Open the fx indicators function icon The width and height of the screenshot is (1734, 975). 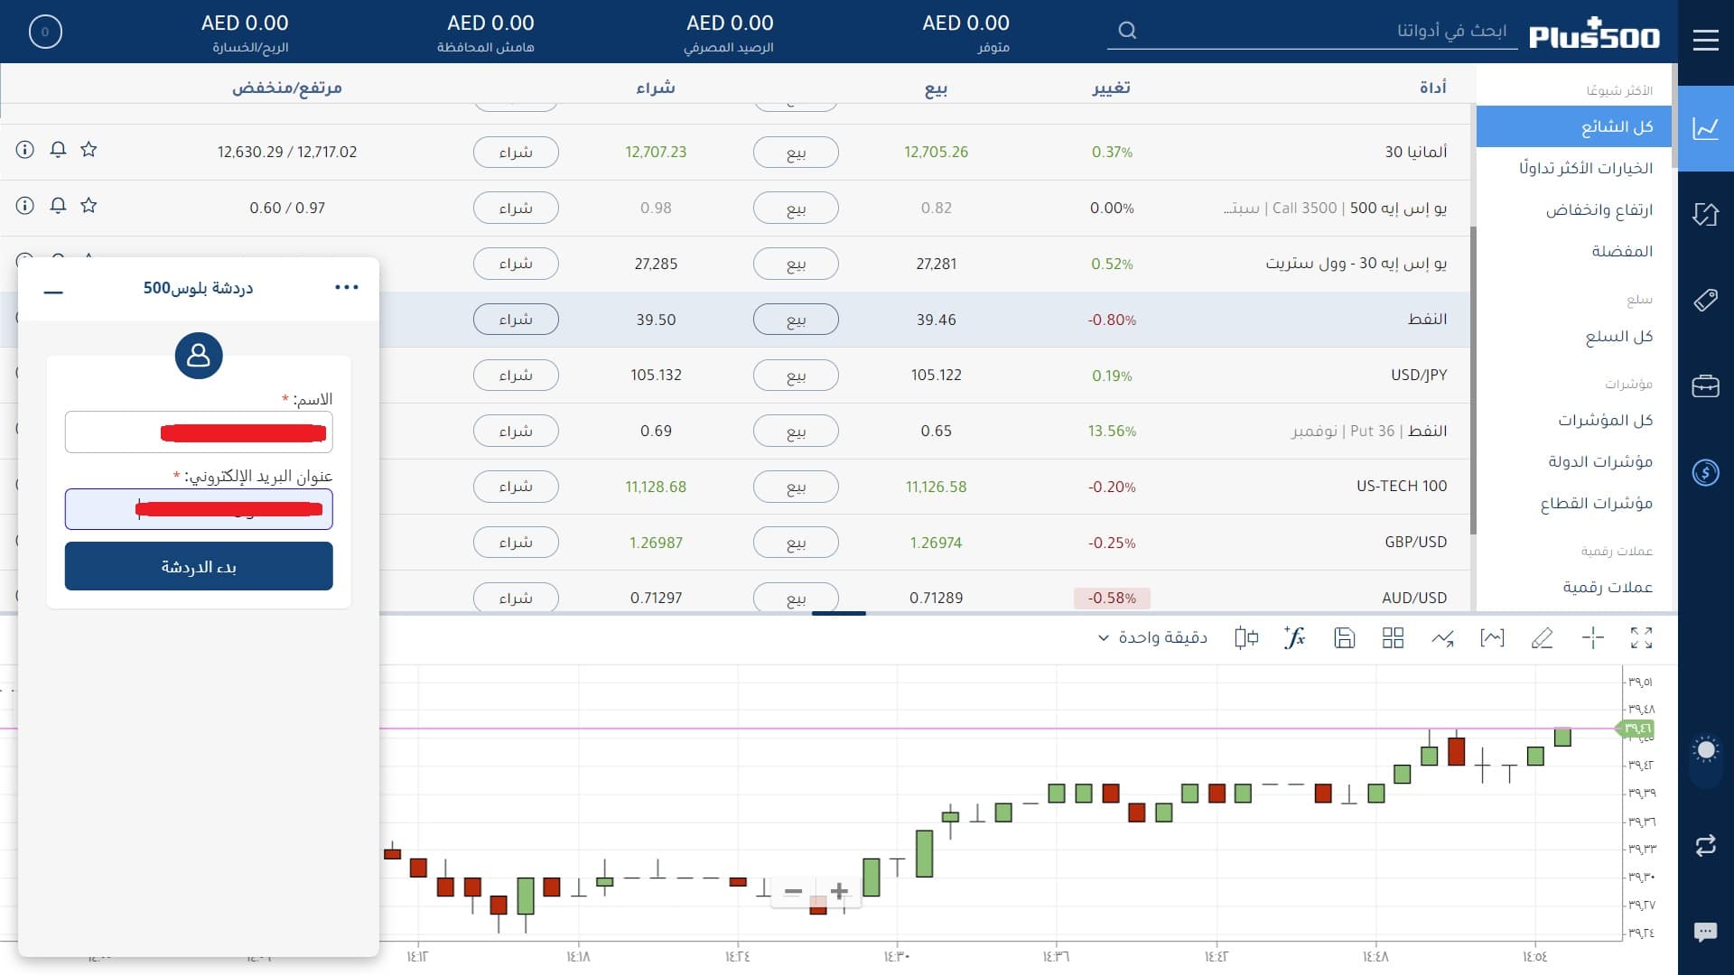pos(1294,638)
